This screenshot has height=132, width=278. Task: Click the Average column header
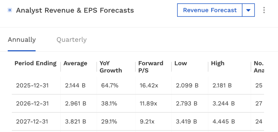click(75, 63)
